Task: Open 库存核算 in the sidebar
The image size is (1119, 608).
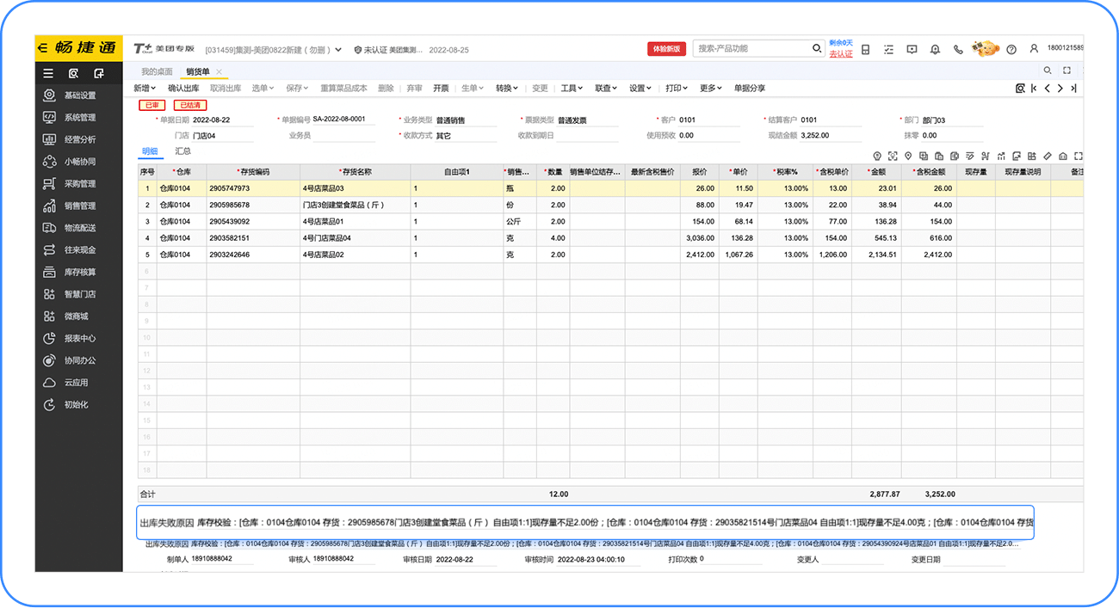Action: click(80, 272)
